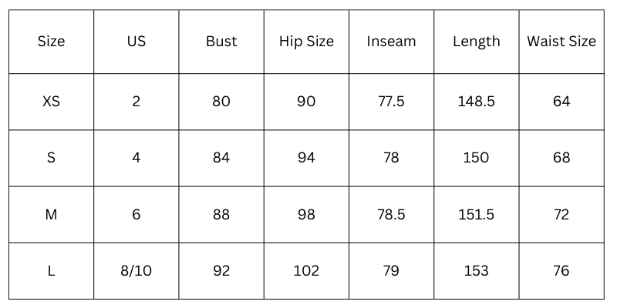Select the waist size 64 cell
The image size is (617, 308).
(x=561, y=102)
